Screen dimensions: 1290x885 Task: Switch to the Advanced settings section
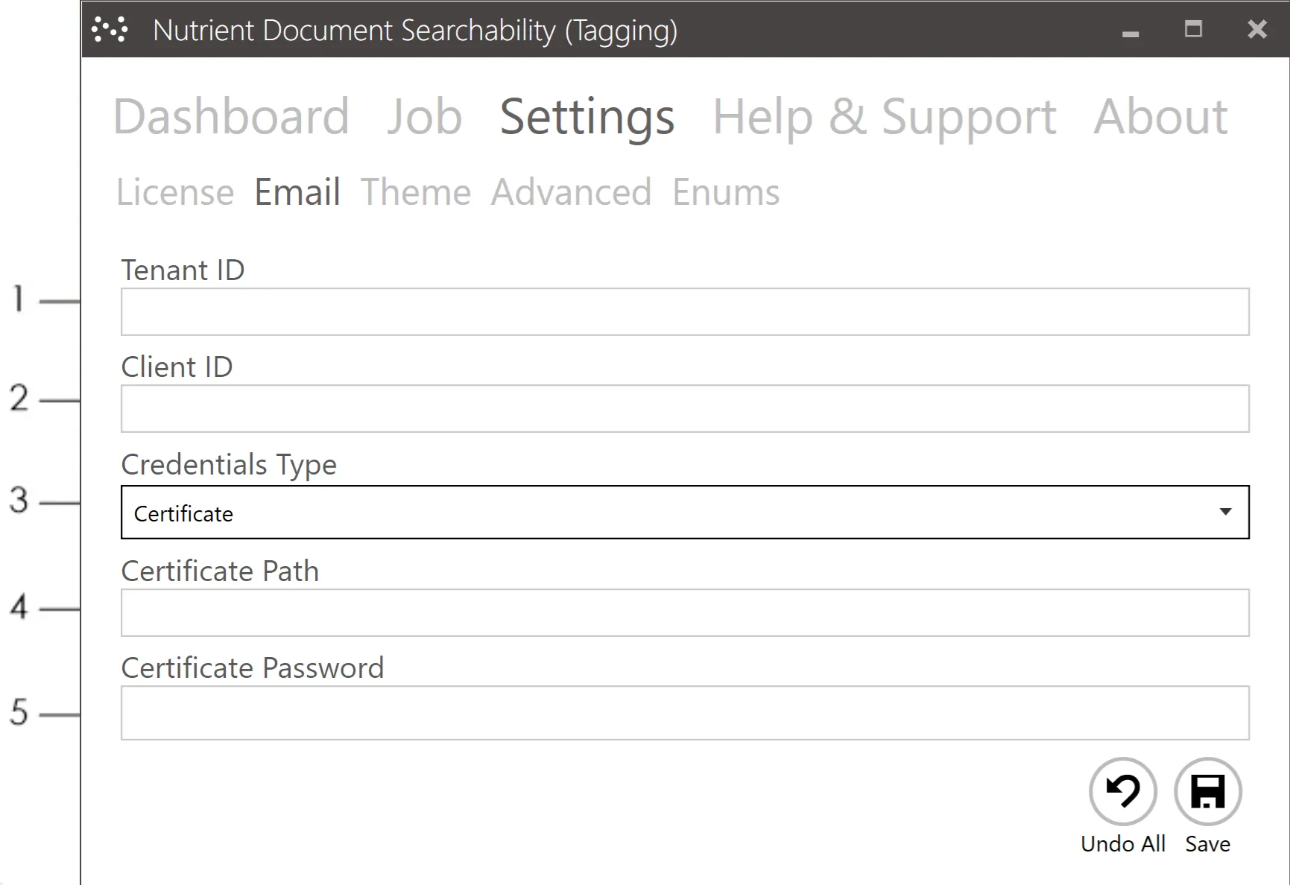tap(571, 192)
